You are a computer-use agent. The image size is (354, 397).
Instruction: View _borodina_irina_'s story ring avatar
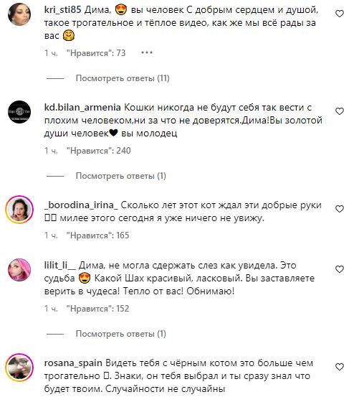click(x=19, y=210)
